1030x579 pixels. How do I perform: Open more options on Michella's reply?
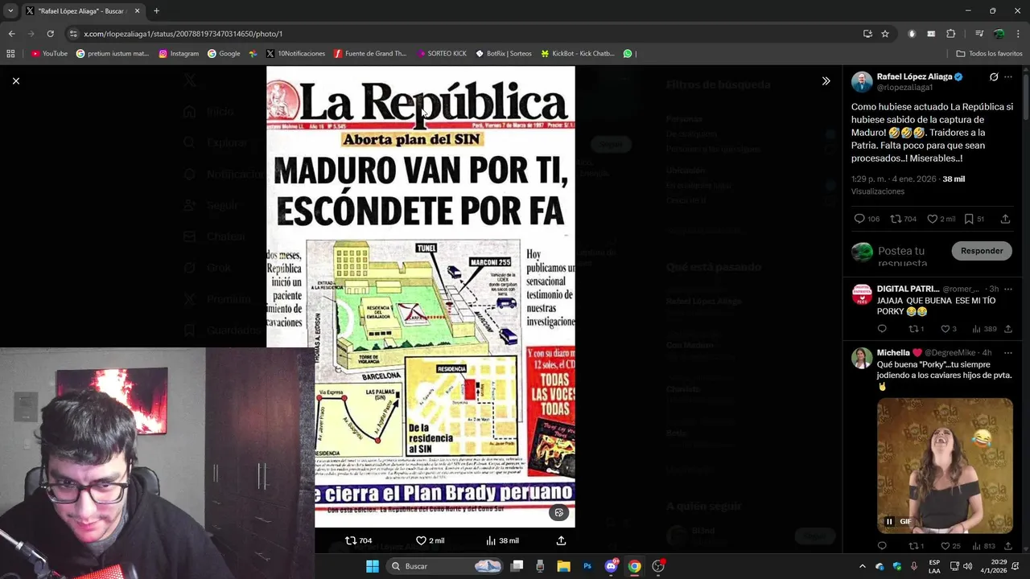coord(1008,352)
